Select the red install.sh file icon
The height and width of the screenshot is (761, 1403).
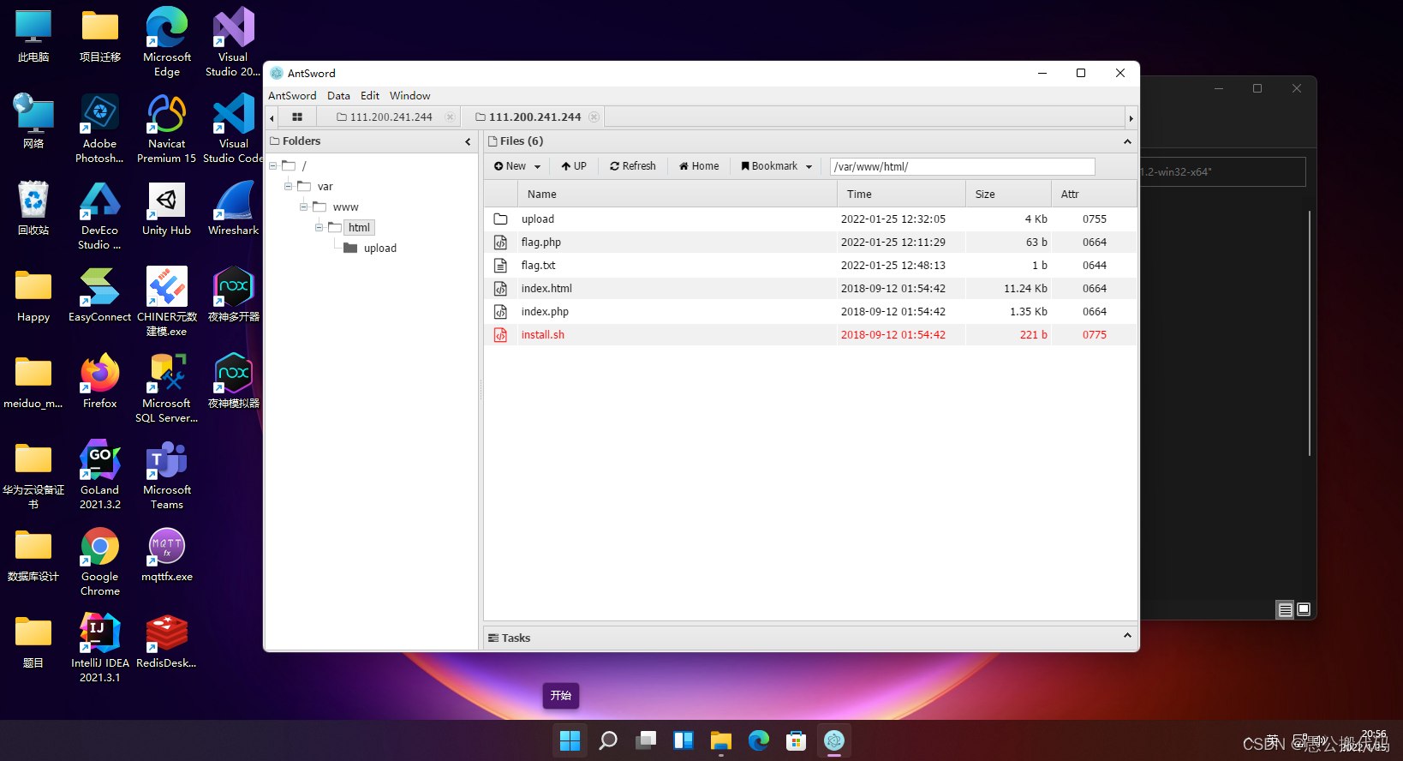pos(500,335)
